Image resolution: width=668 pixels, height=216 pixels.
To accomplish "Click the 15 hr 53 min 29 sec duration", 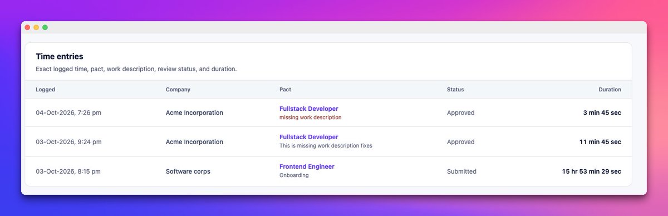I will 592,171.
